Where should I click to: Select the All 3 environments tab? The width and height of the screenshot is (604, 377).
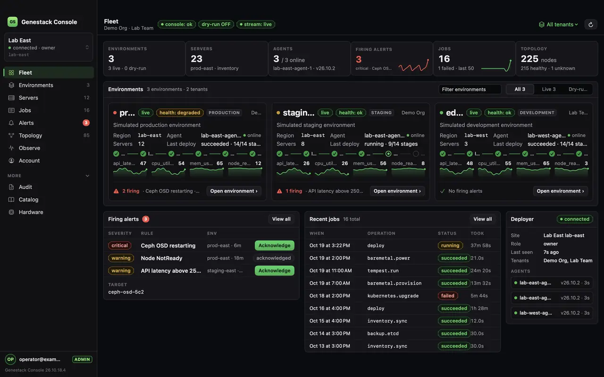tap(520, 89)
